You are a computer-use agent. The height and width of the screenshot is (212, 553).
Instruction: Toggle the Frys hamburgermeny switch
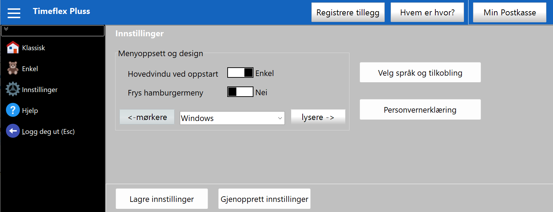point(240,92)
